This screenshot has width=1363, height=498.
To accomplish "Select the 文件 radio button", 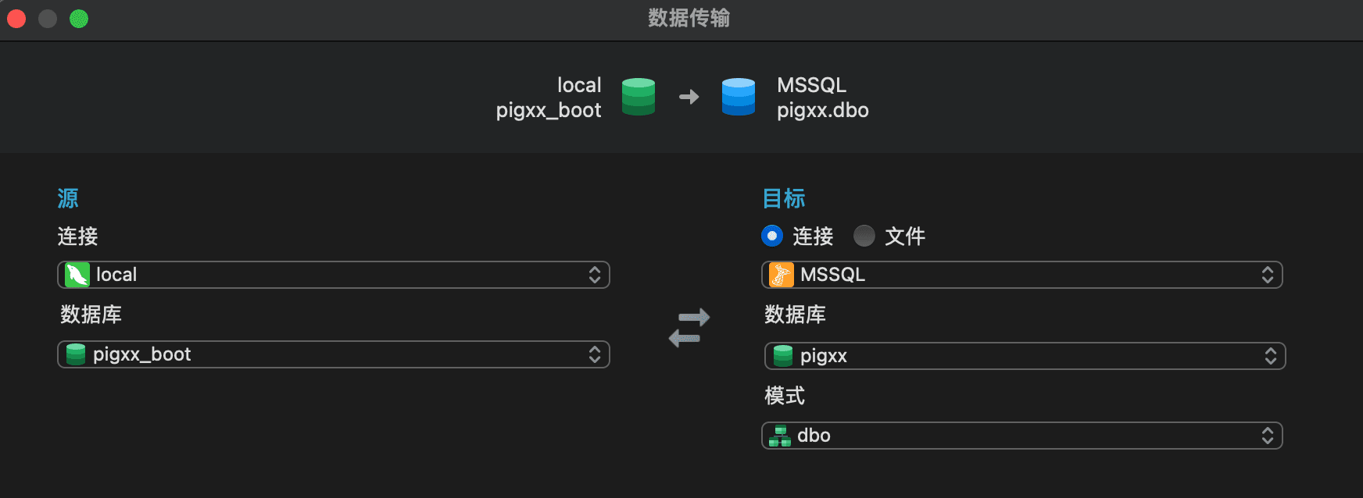I will pyautogui.click(x=864, y=236).
